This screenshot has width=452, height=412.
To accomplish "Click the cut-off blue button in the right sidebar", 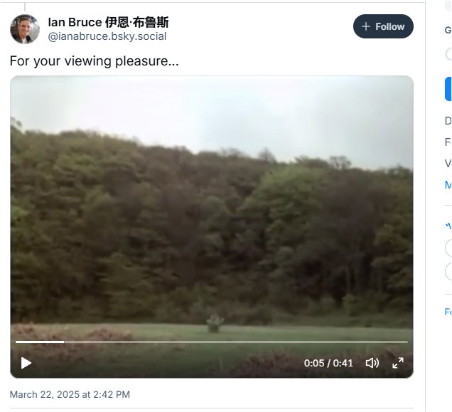I will coord(448,89).
